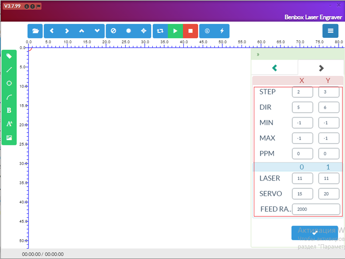The height and width of the screenshot is (259, 345).
Task: Open the hamburger menu
Action: pos(330,31)
